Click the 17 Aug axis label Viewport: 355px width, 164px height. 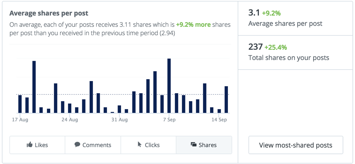[x=20, y=120]
